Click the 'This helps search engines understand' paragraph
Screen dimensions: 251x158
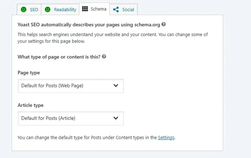tap(113, 38)
